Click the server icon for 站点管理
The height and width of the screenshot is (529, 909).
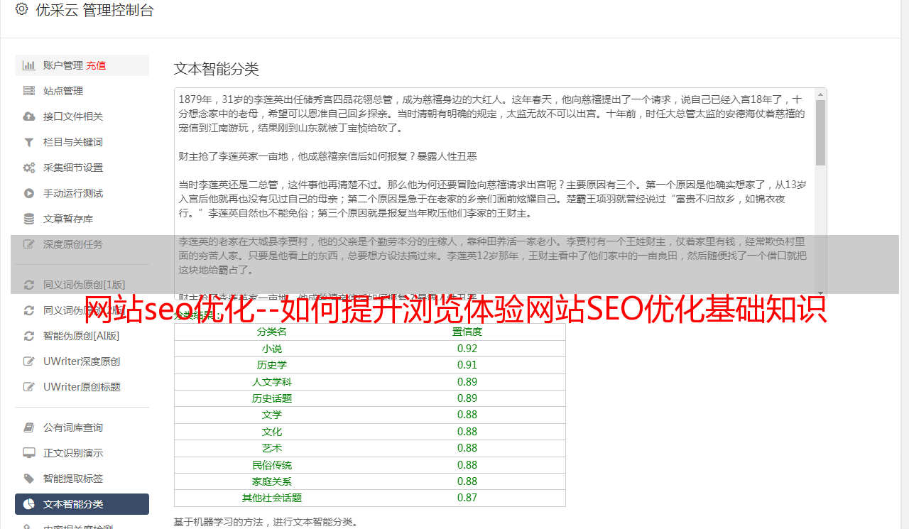(29, 91)
